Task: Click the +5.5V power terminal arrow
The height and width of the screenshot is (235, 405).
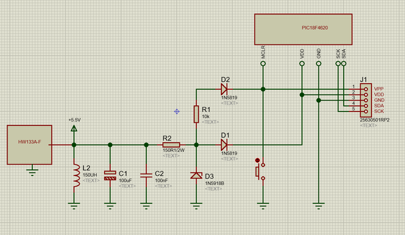Action: pos(74,129)
